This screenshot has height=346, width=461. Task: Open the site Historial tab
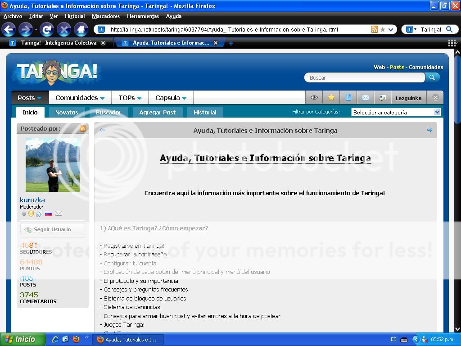(x=205, y=112)
